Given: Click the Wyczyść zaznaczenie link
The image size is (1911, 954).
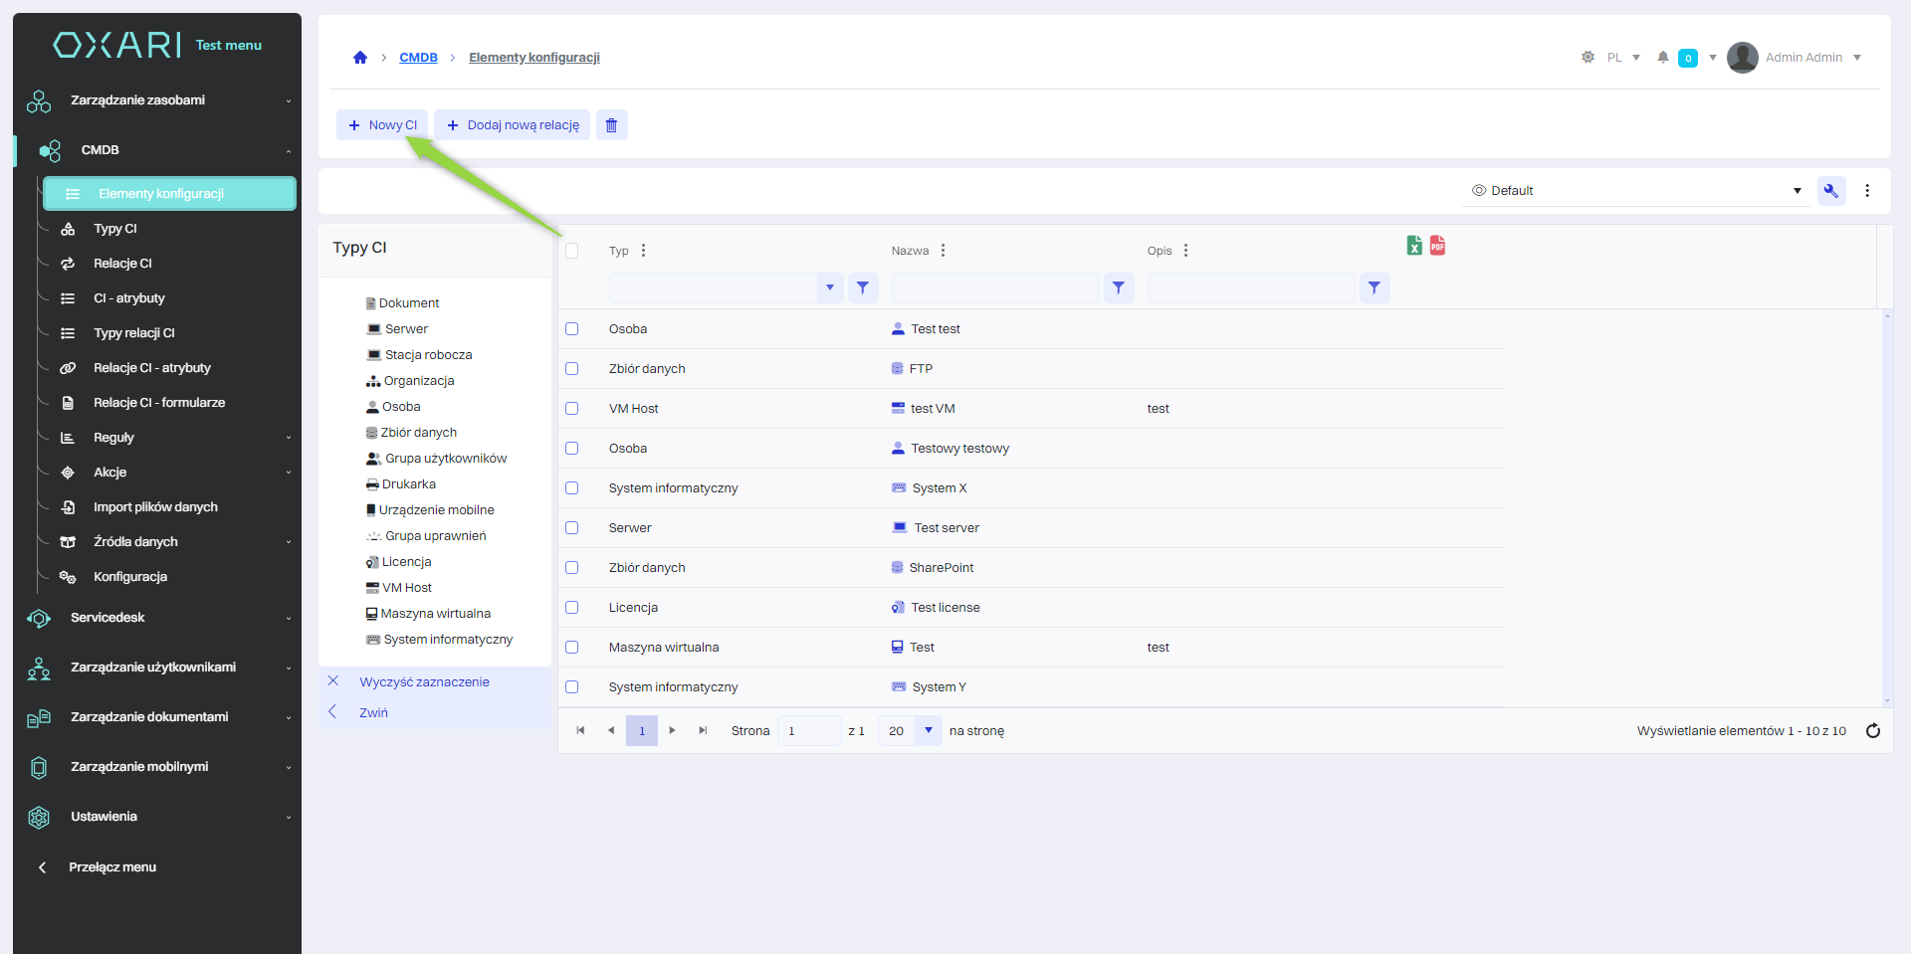Looking at the screenshot, I should [424, 682].
